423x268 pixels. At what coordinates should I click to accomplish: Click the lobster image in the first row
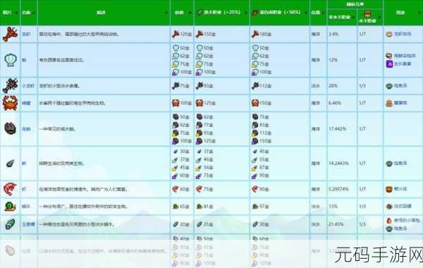click(11, 35)
